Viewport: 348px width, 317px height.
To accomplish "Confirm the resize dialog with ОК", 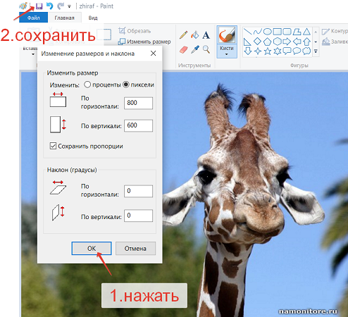I will [92, 249].
